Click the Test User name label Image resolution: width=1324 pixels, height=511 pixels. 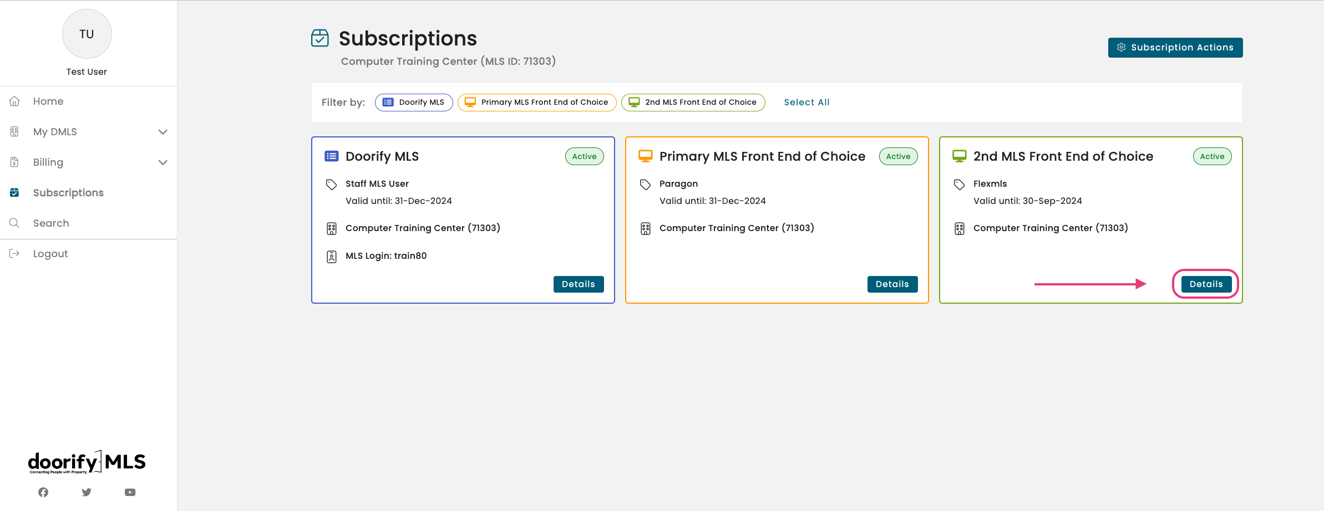pyautogui.click(x=87, y=72)
